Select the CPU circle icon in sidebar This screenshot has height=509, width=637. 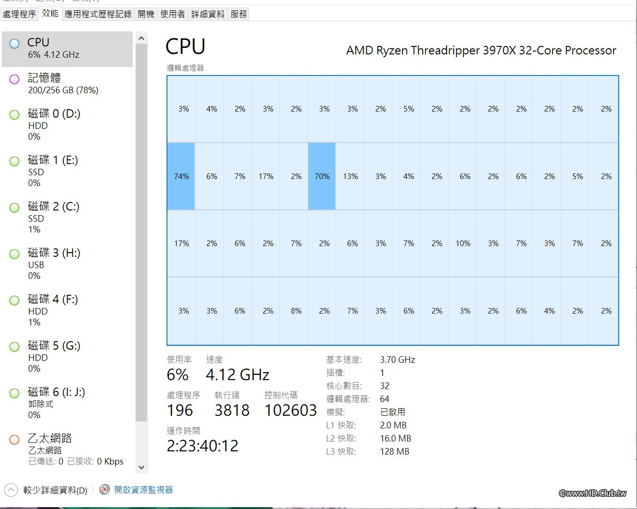click(15, 44)
